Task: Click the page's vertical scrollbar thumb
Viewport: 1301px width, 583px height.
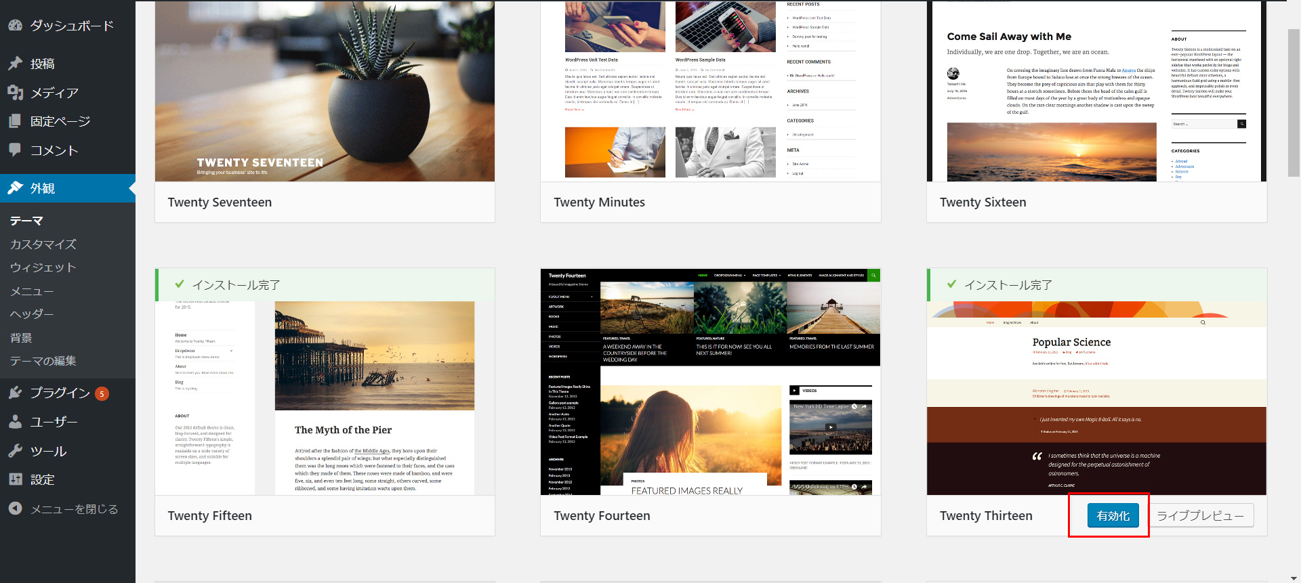Action: click(1294, 103)
